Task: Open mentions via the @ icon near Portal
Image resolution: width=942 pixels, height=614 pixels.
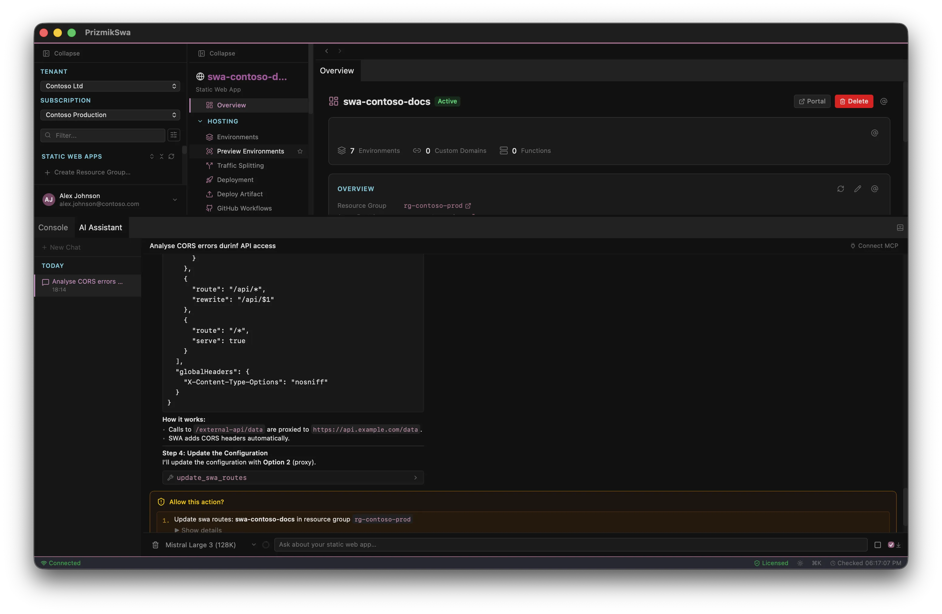Action: 884,101
